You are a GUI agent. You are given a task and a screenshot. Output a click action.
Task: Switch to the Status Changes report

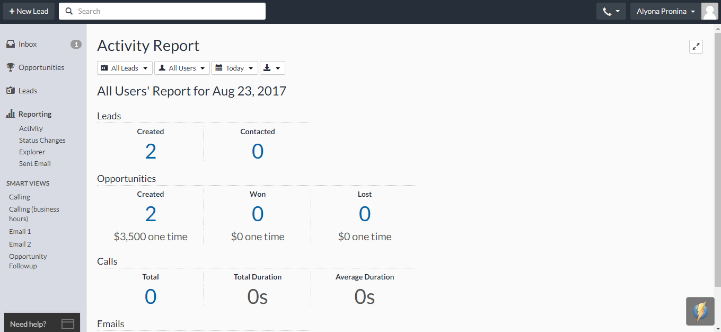pos(42,140)
